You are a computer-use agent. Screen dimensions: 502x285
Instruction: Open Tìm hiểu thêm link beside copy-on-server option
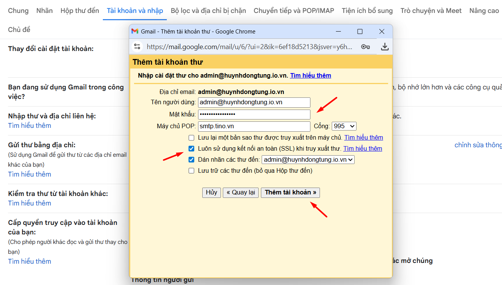point(364,137)
